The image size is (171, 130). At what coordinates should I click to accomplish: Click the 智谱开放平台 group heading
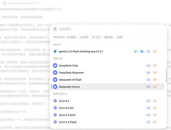click(x=60, y=94)
